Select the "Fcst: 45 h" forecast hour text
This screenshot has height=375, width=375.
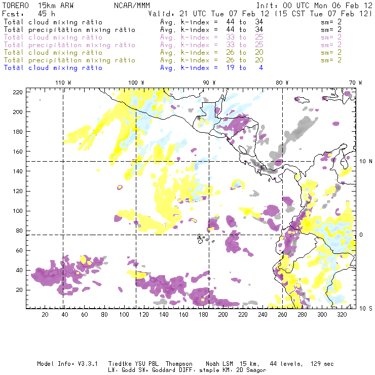[29, 14]
